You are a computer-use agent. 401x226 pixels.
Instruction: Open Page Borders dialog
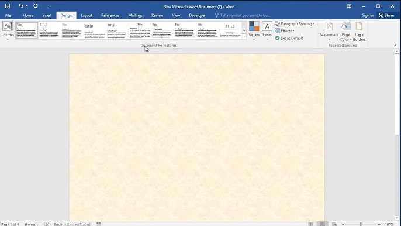(x=359, y=31)
